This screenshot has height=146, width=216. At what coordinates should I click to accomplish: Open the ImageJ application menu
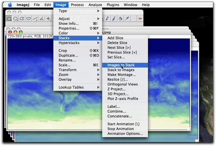[x=23, y=5]
